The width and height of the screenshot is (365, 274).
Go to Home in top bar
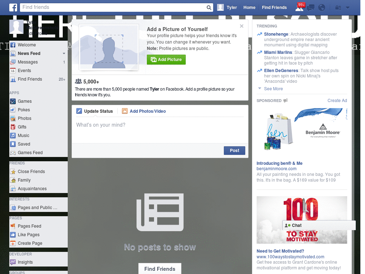[249, 7]
